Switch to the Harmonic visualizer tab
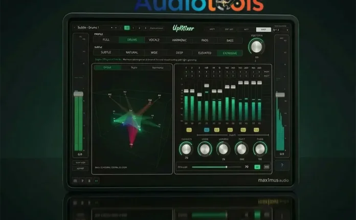 pos(158,68)
